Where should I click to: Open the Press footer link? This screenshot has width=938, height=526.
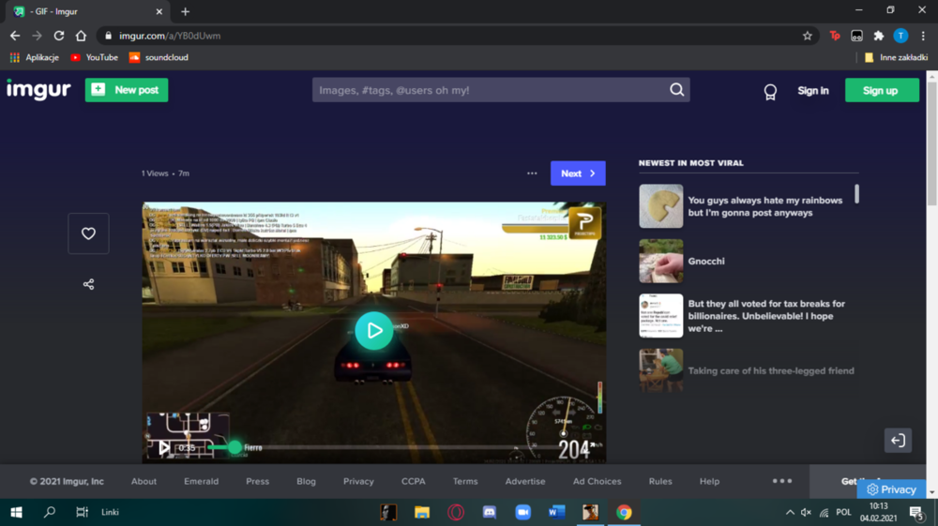click(257, 481)
